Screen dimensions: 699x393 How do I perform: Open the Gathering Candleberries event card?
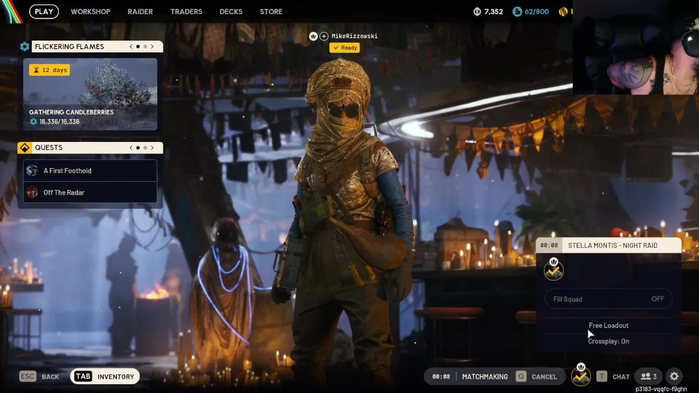(90, 94)
